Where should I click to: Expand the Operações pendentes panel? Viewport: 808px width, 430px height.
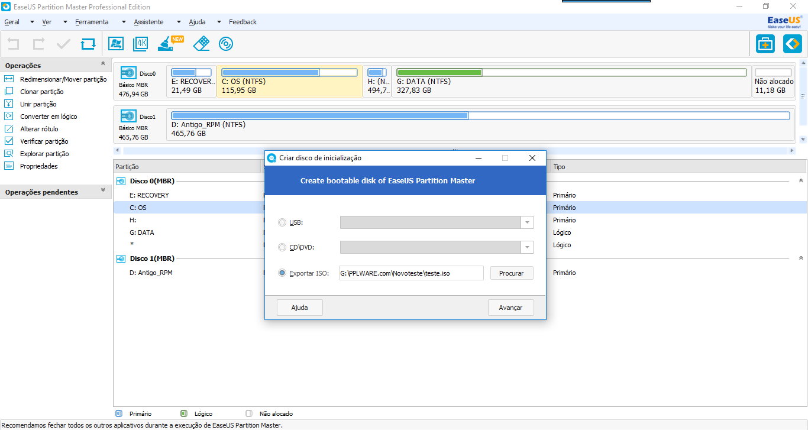pos(103,190)
